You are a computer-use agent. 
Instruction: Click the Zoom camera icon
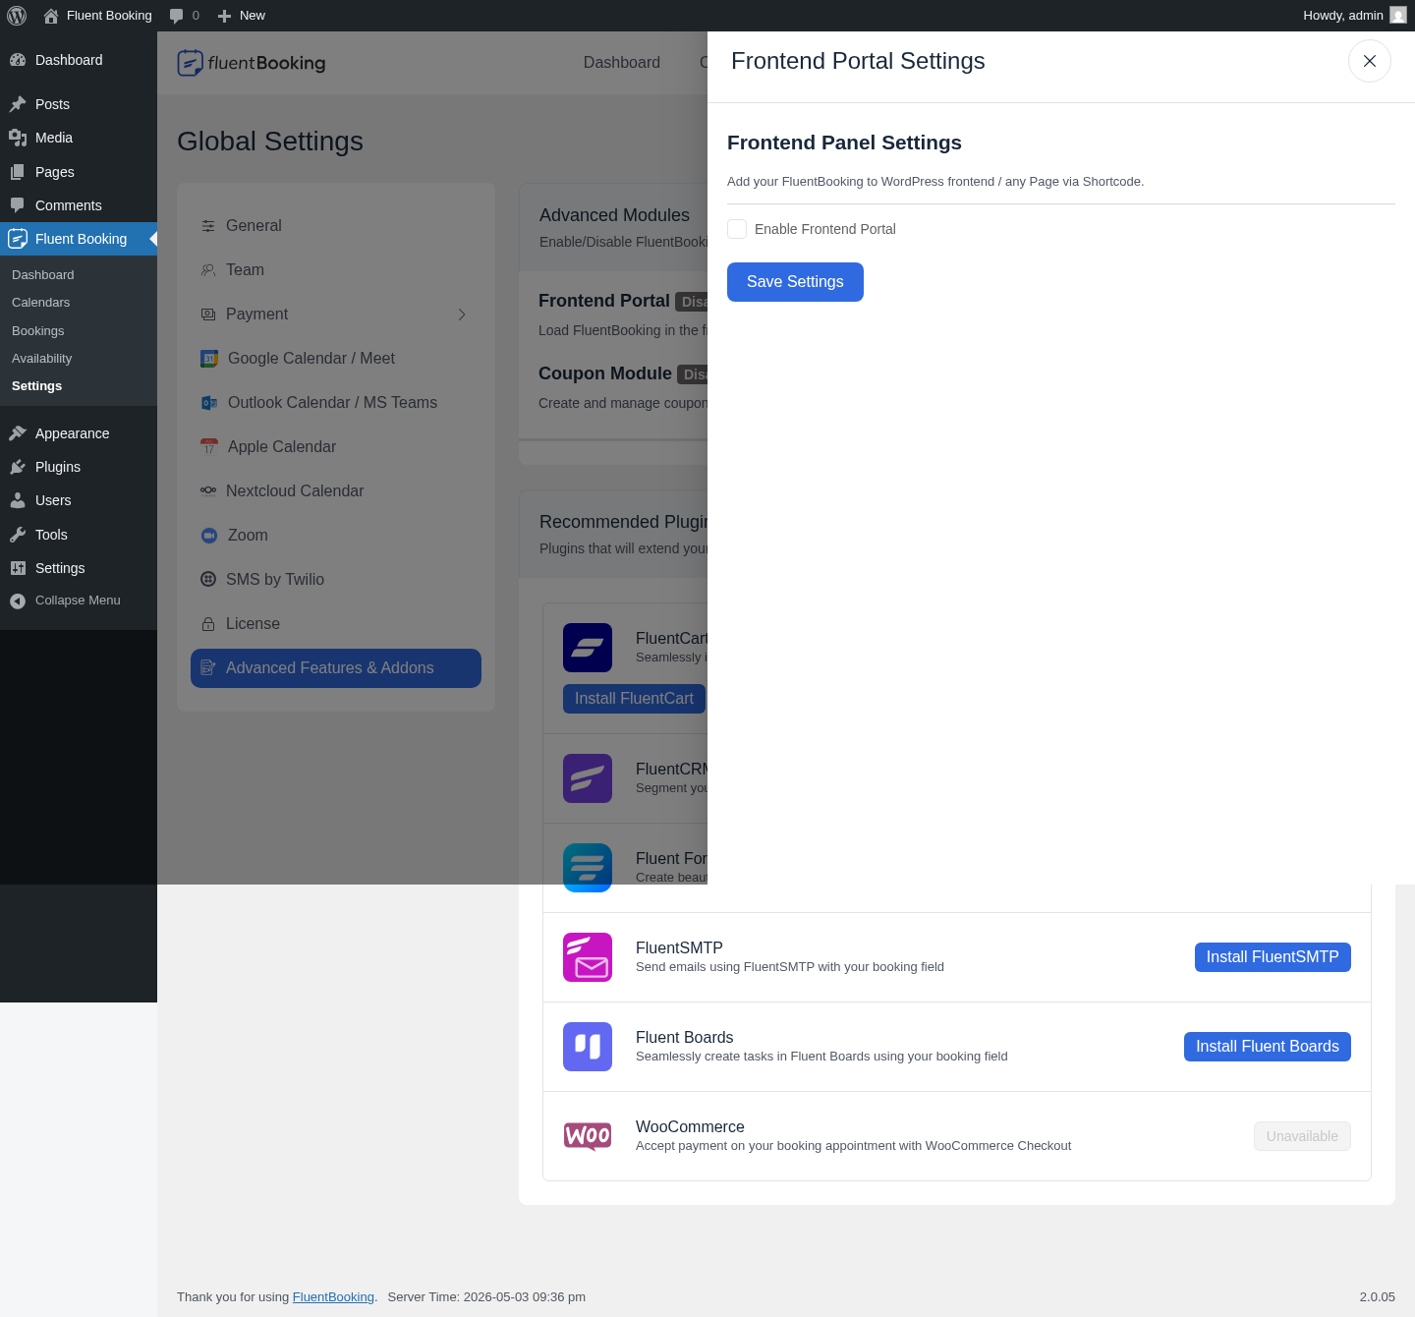[x=209, y=536]
